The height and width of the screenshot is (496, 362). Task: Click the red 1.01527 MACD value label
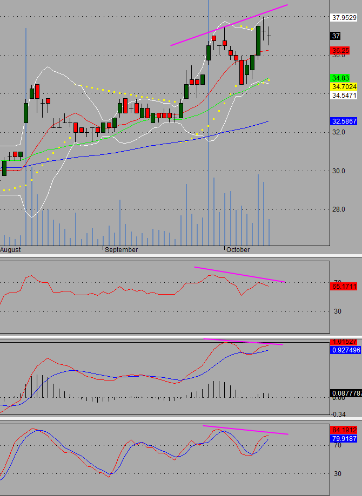click(x=344, y=342)
